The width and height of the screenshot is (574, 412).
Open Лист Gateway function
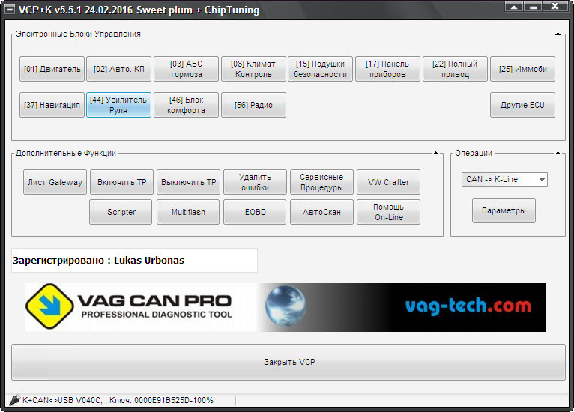[55, 182]
